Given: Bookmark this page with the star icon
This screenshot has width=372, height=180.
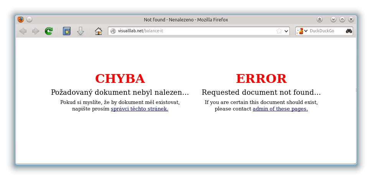Looking at the screenshot, I should pos(279,31).
